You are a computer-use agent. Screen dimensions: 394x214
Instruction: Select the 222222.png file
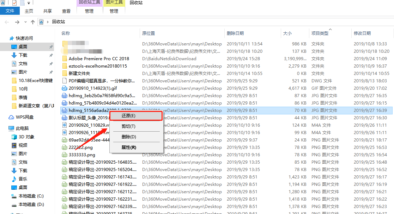tap(81, 147)
